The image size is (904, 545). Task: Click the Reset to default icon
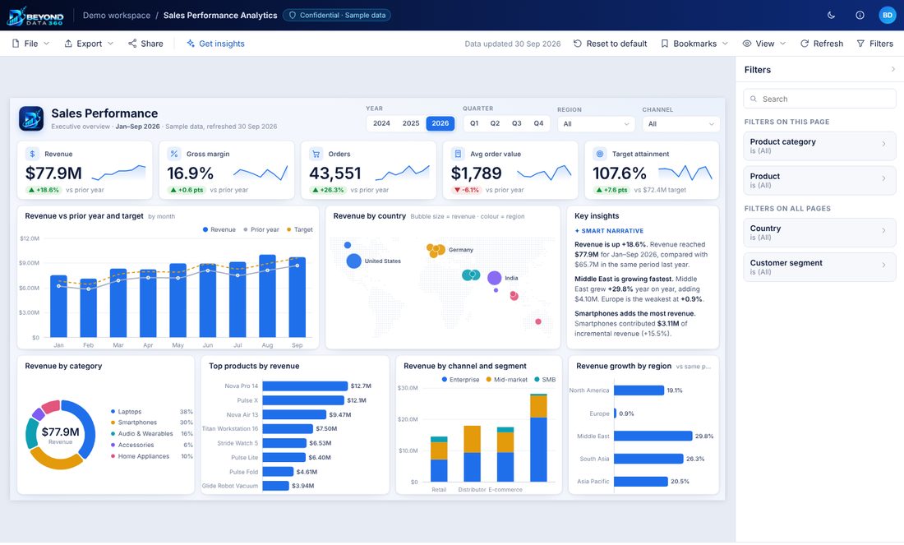pyautogui.click(x=577, y=44)
